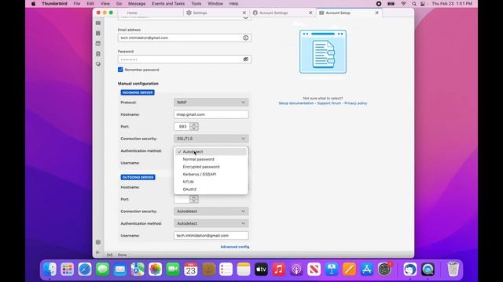This screenshot has width=503, height=282.
Task: Open the File menu
Action: click(x=77, y=3)
